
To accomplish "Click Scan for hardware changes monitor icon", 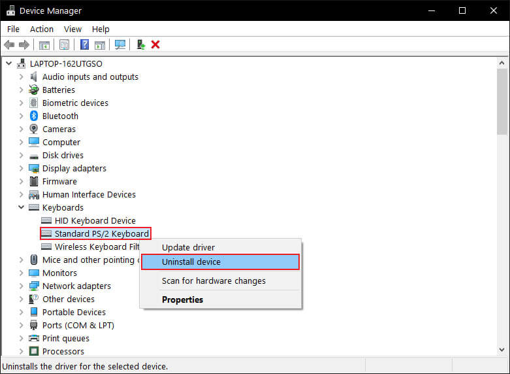I will coord(120,44).
